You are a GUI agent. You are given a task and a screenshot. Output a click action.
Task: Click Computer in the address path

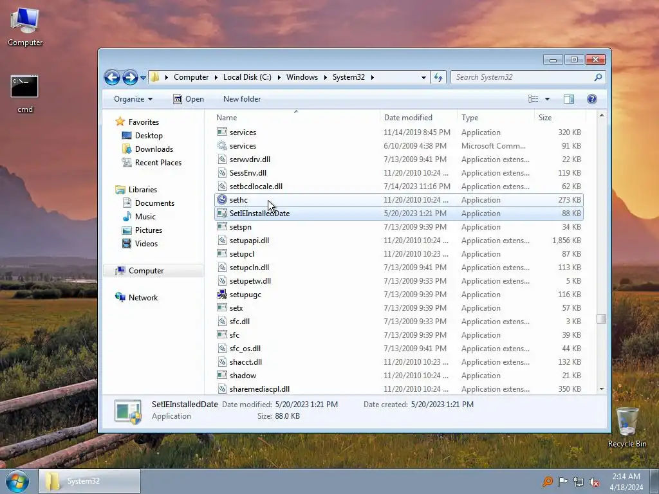pyautogui.click(x=191, y=77)
